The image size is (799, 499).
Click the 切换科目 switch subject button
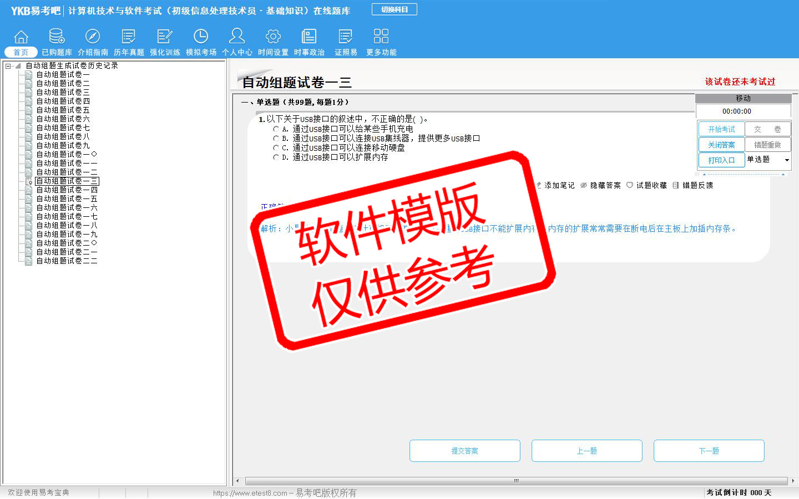click(x=395, y=9)
